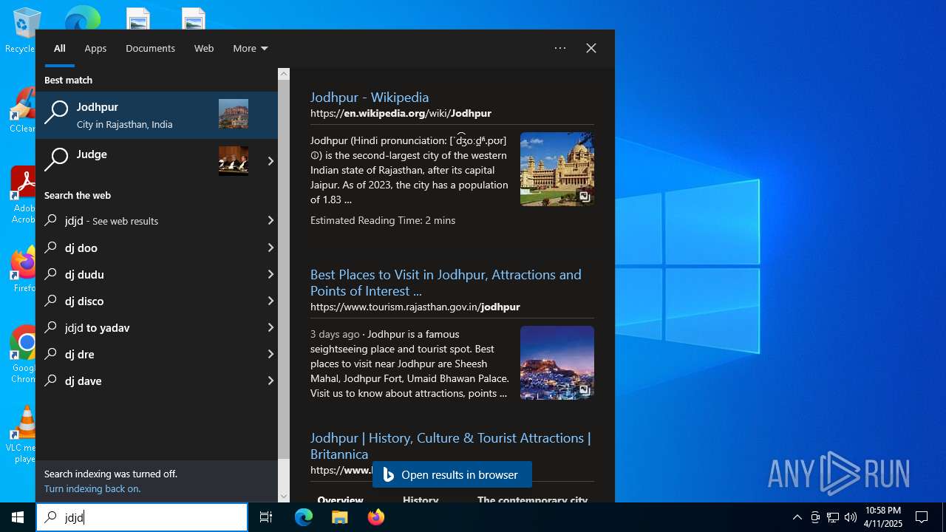Click the History tab in Britannica result
The width and height of the screenshot is (946, 532).
tap(421, 499)
